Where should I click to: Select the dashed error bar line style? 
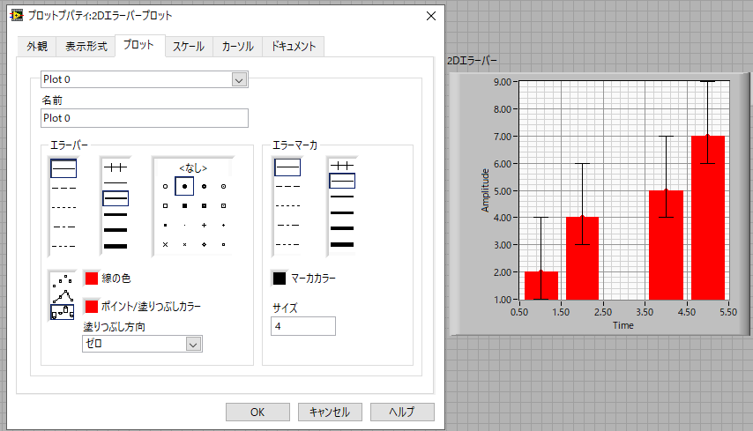coord(64,188)
